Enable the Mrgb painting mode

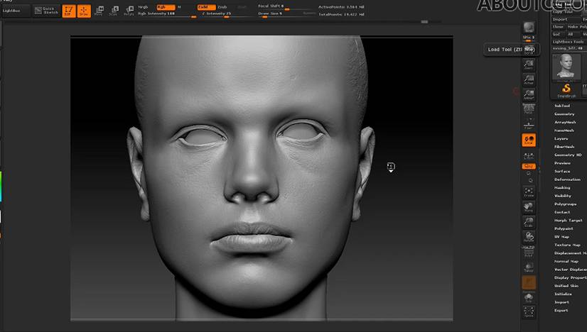144,7
